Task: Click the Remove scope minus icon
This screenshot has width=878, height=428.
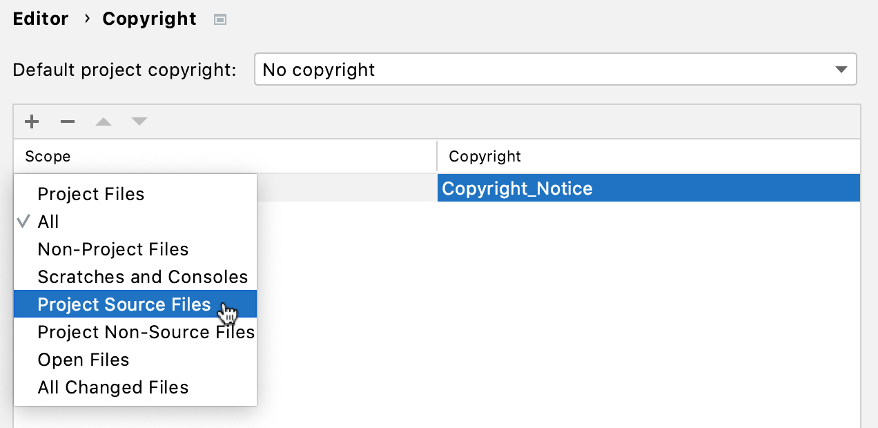Action: click(68, 121)
